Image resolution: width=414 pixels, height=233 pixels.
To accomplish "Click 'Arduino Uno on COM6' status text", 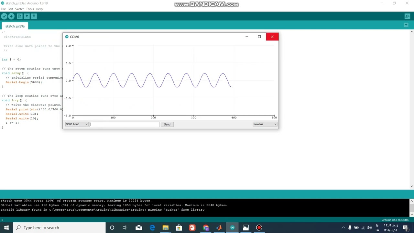I will (x=395, y=220).
